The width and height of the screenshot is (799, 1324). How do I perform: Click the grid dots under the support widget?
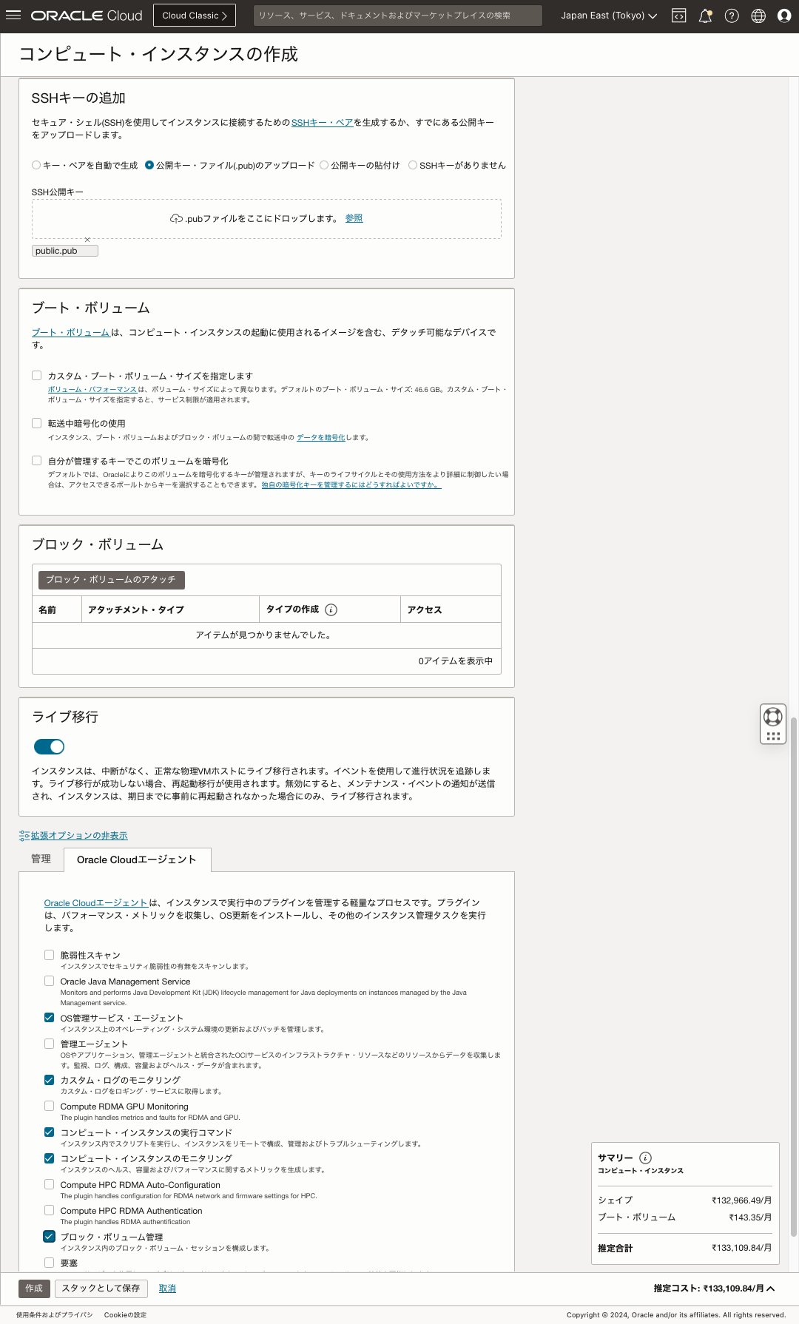pyautogui.click(x=773, y=736)
